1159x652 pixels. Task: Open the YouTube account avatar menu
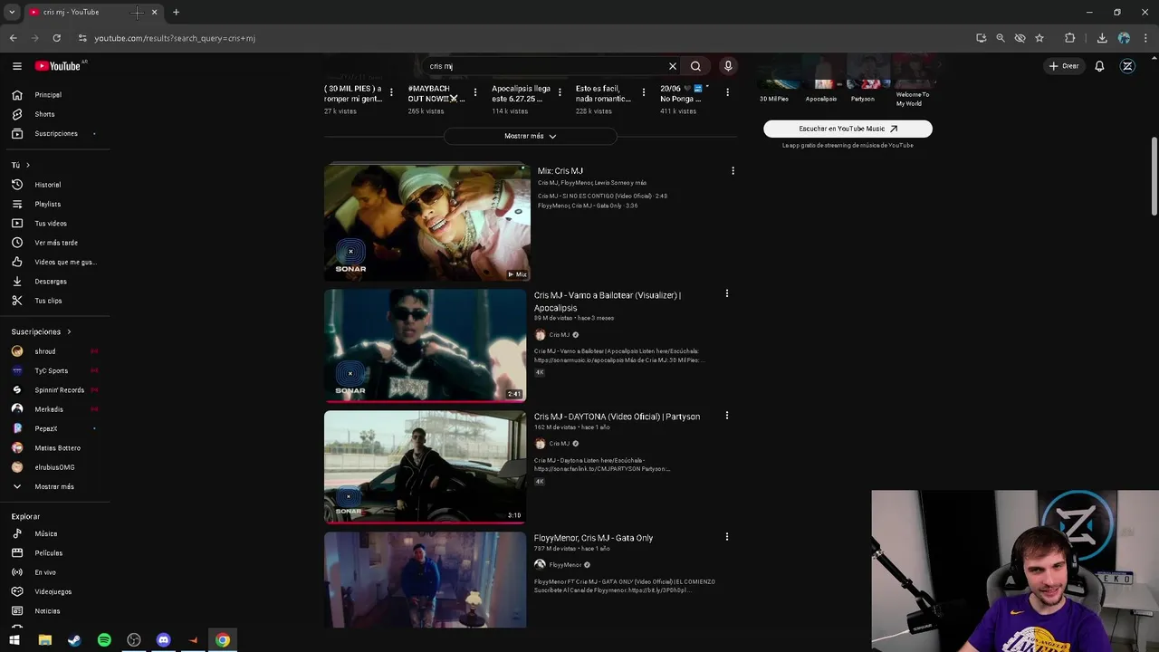coord(1127,66)
